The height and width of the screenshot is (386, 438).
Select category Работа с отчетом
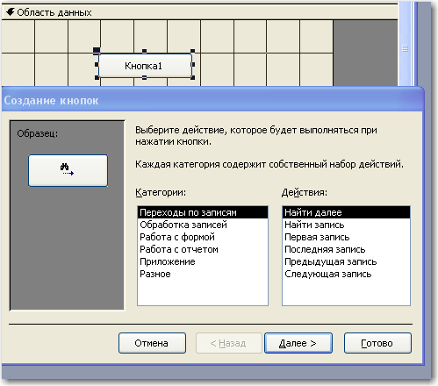203,249
